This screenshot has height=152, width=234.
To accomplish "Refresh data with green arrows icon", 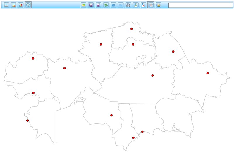I will click(x=106, y=5).
